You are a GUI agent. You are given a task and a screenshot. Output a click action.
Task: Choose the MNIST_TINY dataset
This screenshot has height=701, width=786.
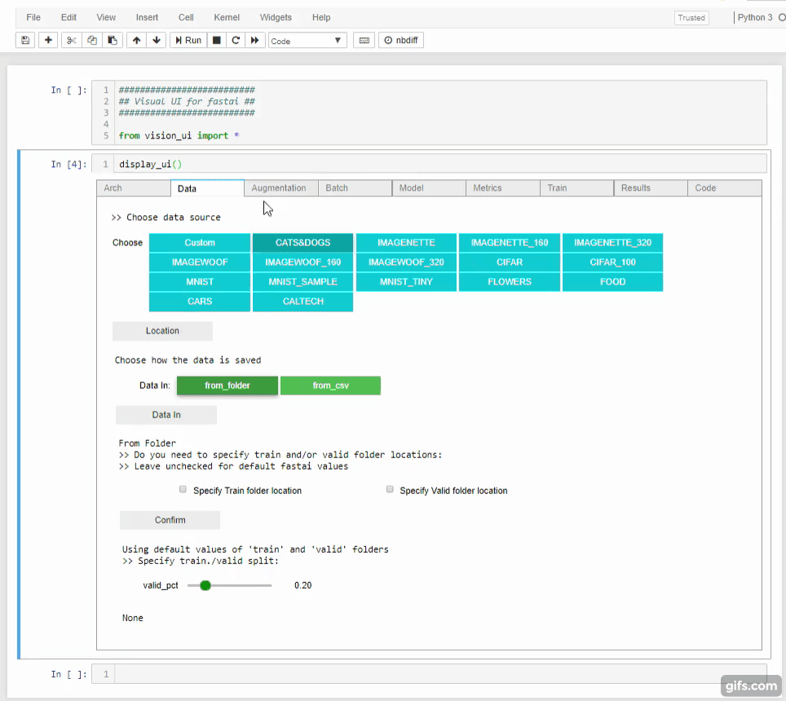(406, 281)
